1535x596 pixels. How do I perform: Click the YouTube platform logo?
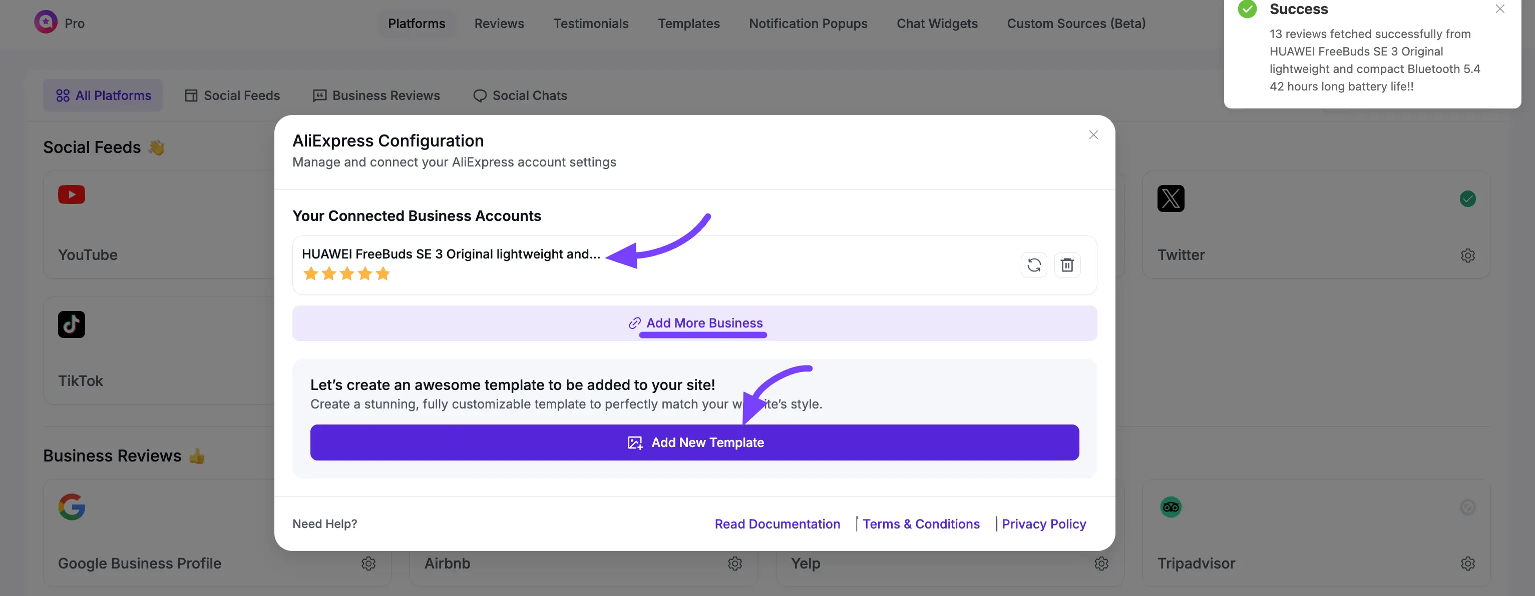pos(72,194)
